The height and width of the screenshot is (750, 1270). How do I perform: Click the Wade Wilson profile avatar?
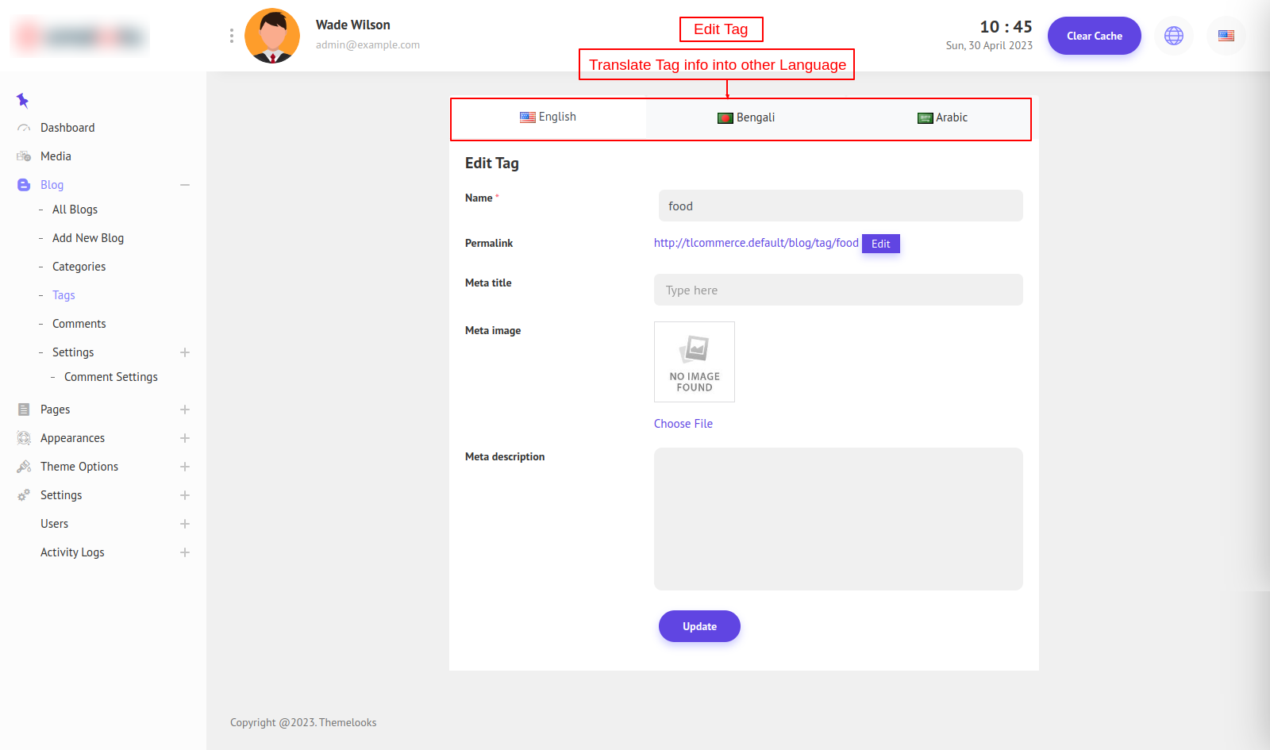click(272, 36)
